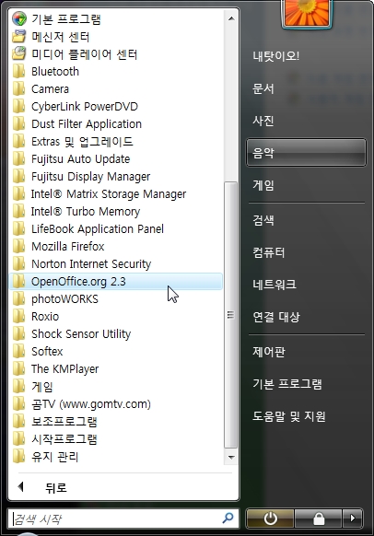Expand the 유지 관리 folder
Image resolution: width=374 pixels, height=536 pixels.
pyautogui.click(x=55, y=457)
